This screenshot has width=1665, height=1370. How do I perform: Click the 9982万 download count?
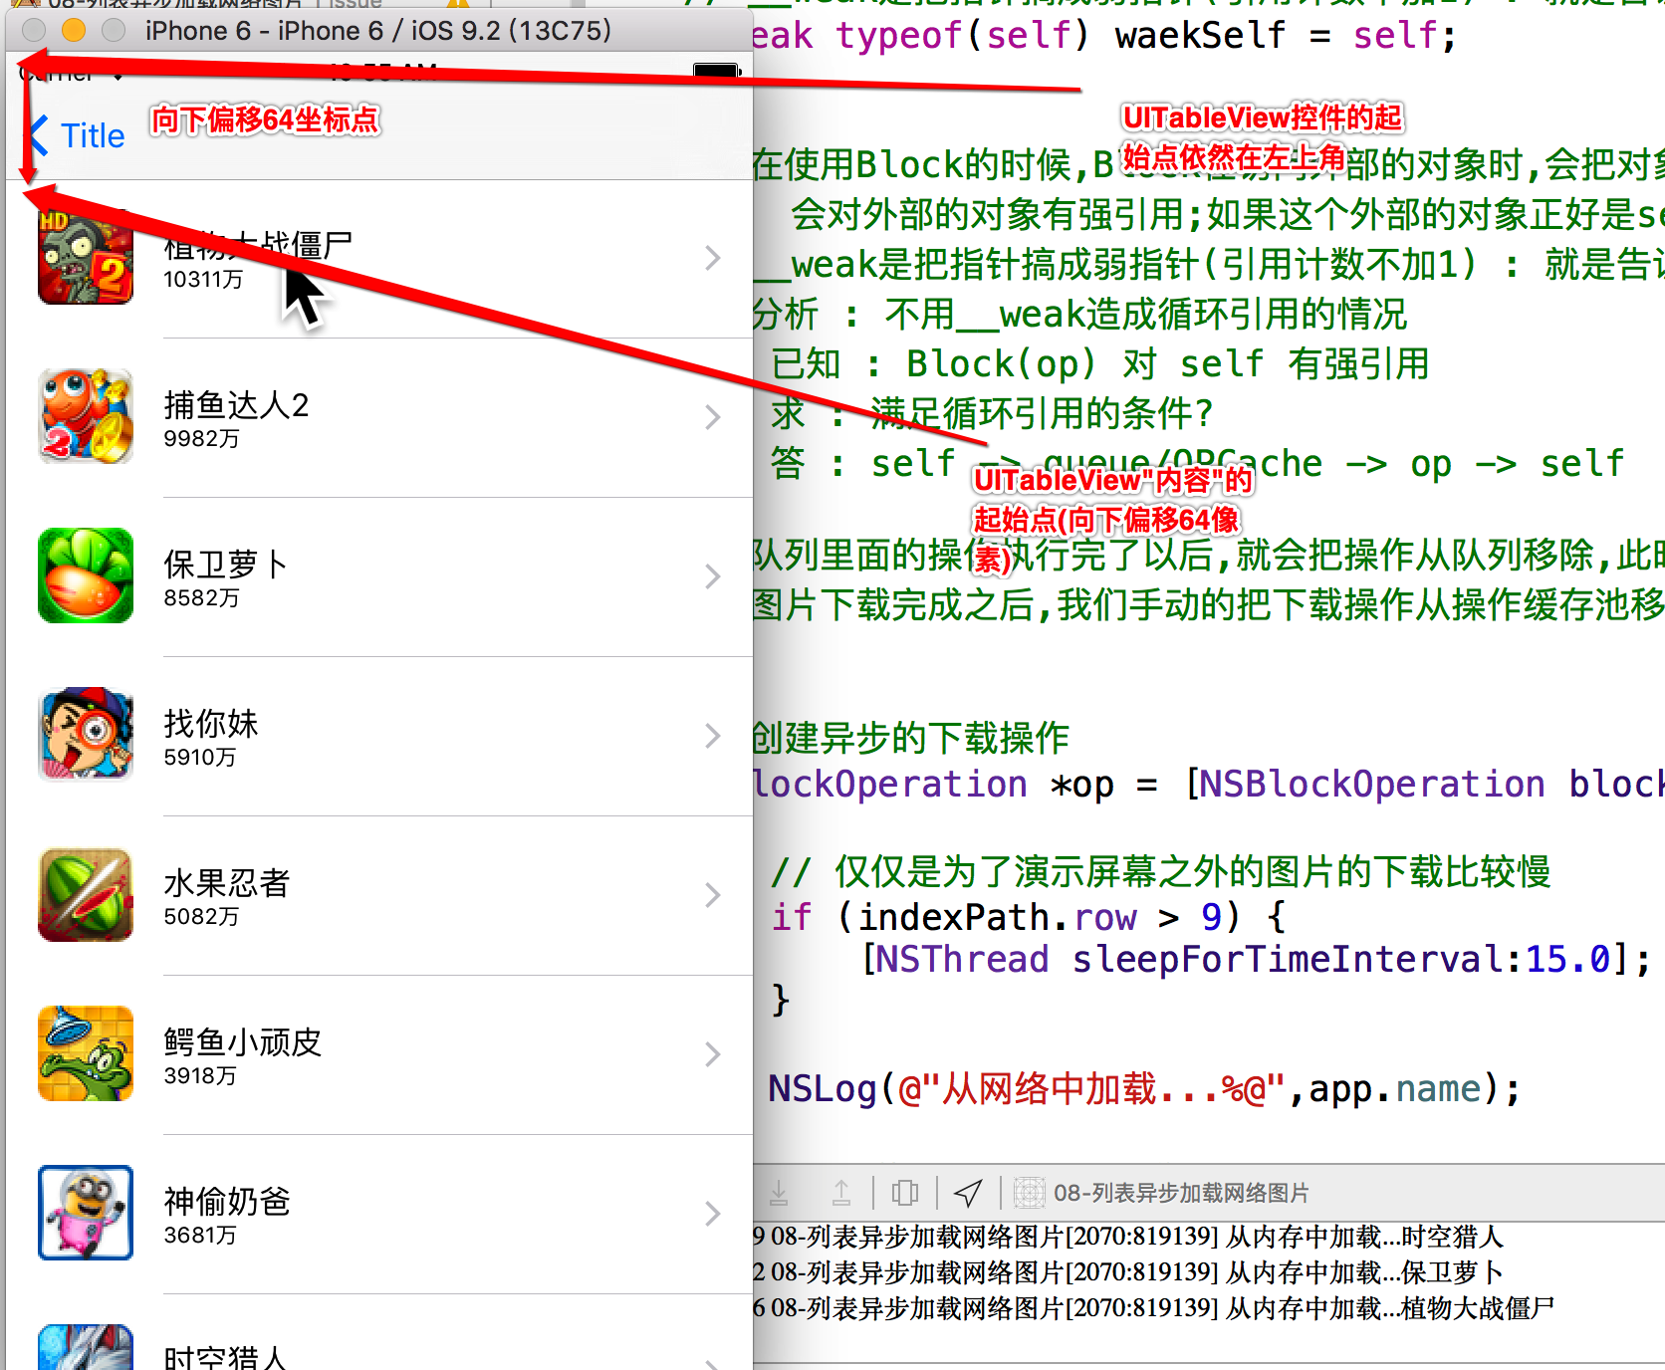click(x=201, y=439)
